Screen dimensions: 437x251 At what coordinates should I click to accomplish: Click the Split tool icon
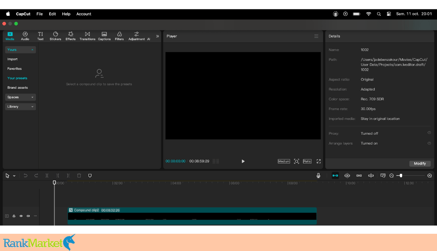tap(47, 176)
